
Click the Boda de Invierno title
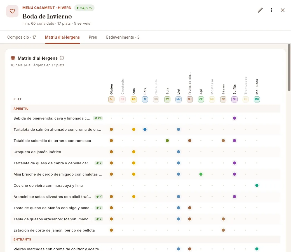tap(47, 16)
